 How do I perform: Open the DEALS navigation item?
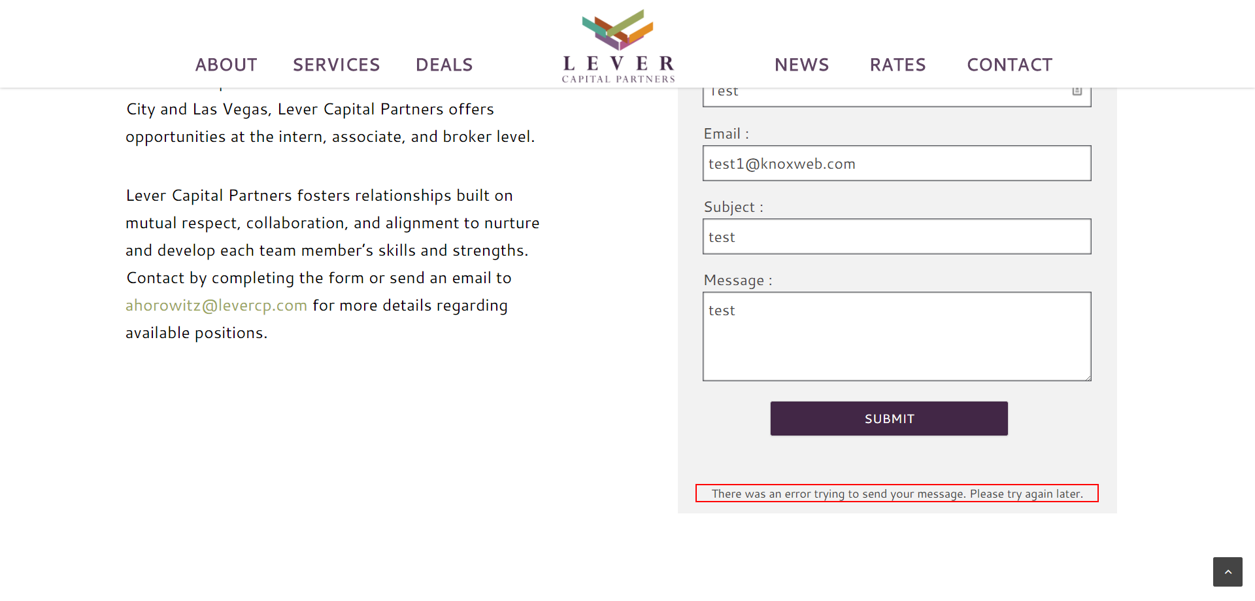444,65
